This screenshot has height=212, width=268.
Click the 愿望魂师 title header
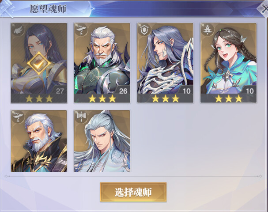pyautogui.click(x=48, y=9)
